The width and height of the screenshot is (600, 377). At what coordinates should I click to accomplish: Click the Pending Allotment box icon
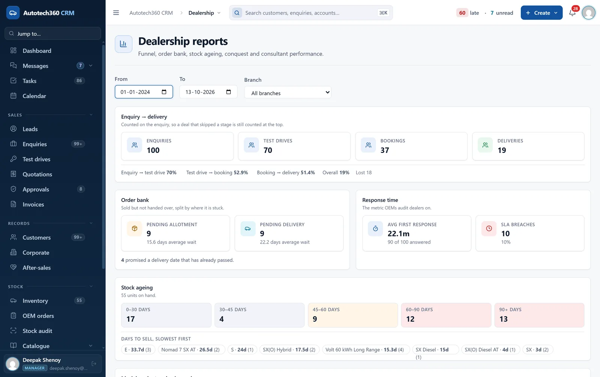pos(135,228)
